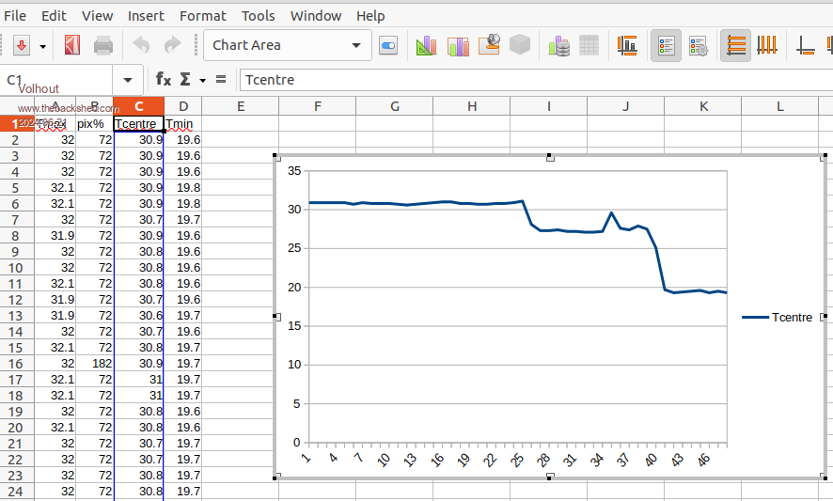Click the formula input field showing Tcentre
This screenshot has width=833, height=501.
pos(527,80)
